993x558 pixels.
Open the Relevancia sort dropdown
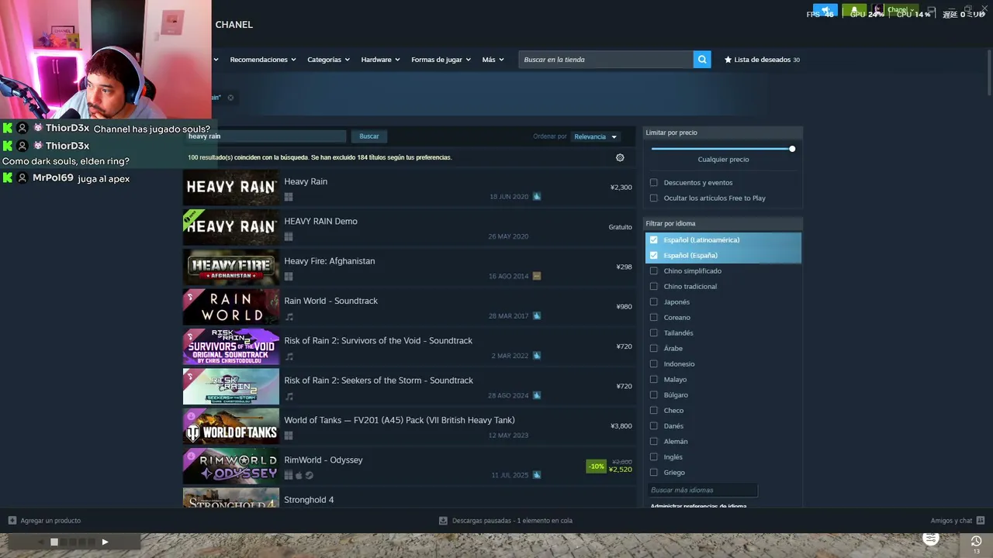[x=596, y=136]
